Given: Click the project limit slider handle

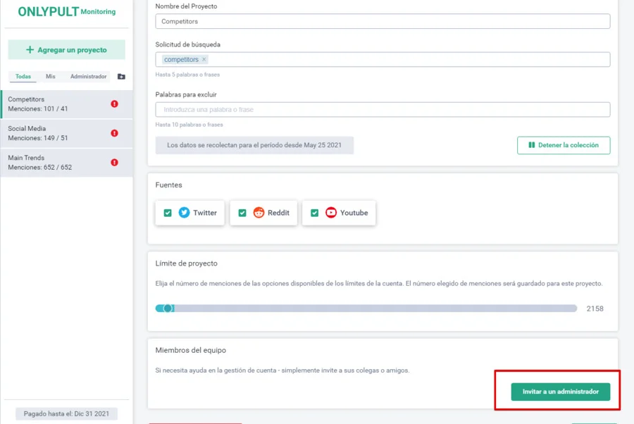Looking at the screenshot, I should click(x=168, y=308).
